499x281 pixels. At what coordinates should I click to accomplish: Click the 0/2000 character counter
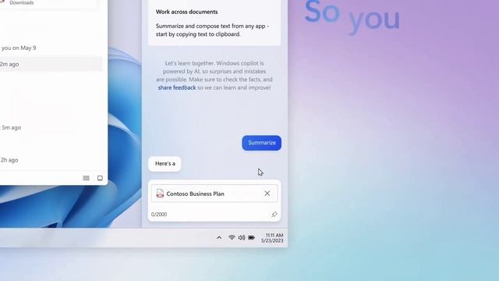[159, 215]
